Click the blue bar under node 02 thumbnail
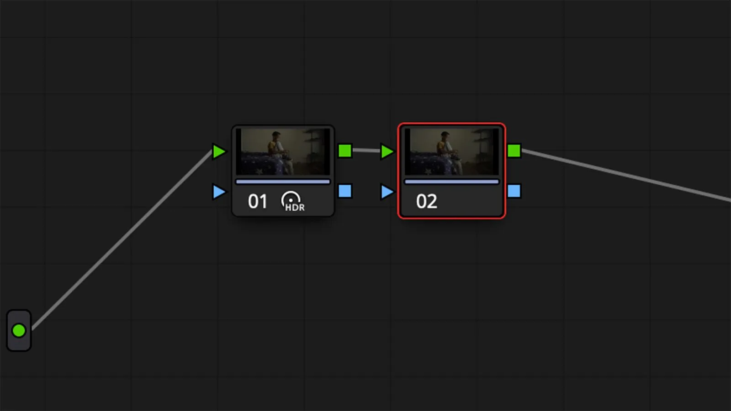Screen dimensions: 731x411 (x=451, y=182)
